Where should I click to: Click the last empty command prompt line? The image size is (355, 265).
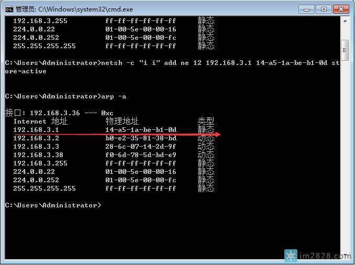(52, 205)
